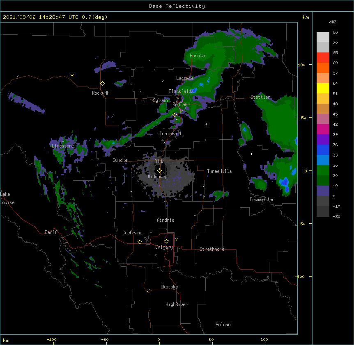Click the Banff town label
This screenshot has height=345, width=354.
pos(51,232)
